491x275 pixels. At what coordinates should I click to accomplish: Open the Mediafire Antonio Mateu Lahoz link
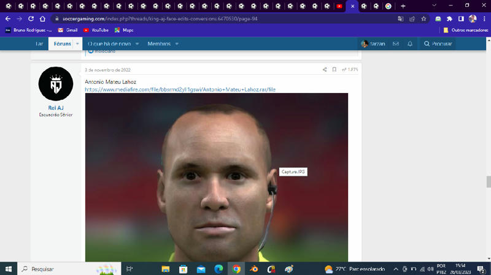[180, 89]
